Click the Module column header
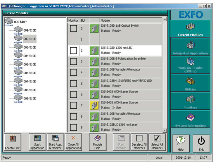The height and width of the screenshot is (165, 213). pos(130,20)
